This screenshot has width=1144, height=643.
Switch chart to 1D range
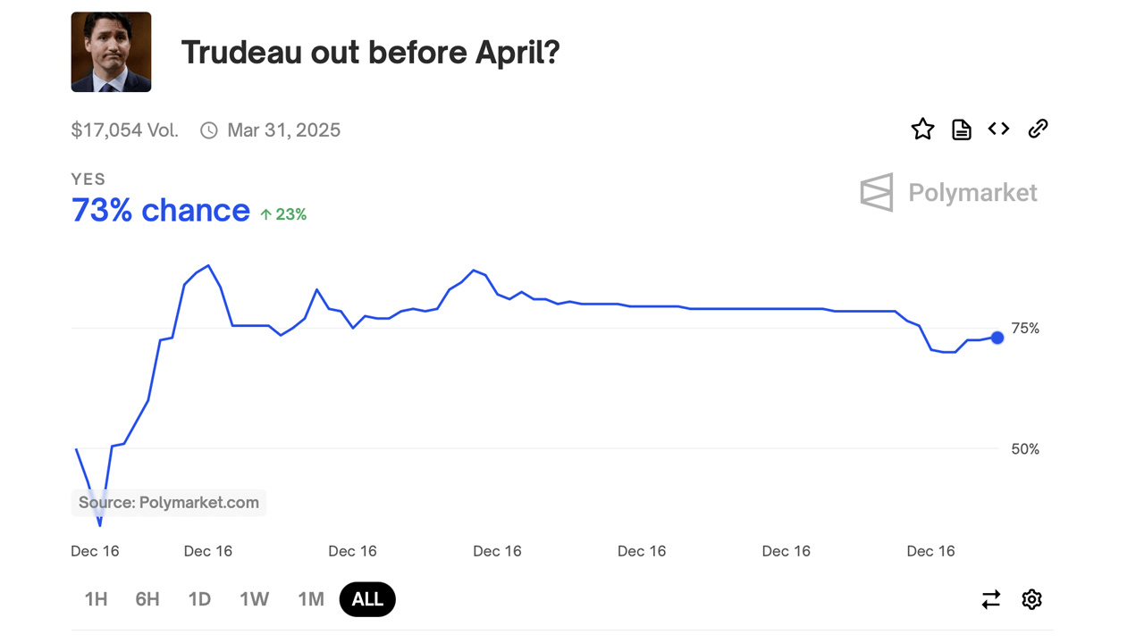pyautogui.click(x=199, y=599)
